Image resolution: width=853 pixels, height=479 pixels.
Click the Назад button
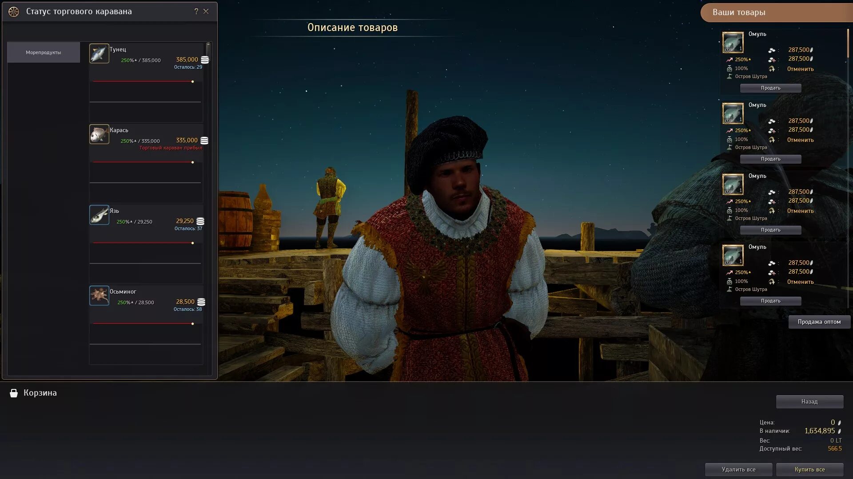(809, 402)
